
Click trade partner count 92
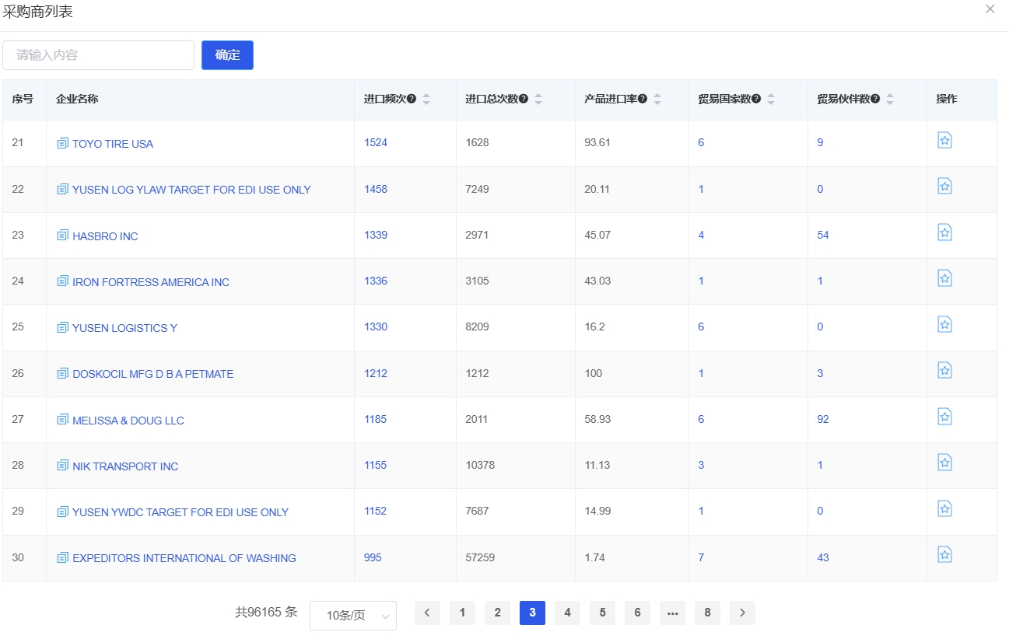[x=823, y=419]
